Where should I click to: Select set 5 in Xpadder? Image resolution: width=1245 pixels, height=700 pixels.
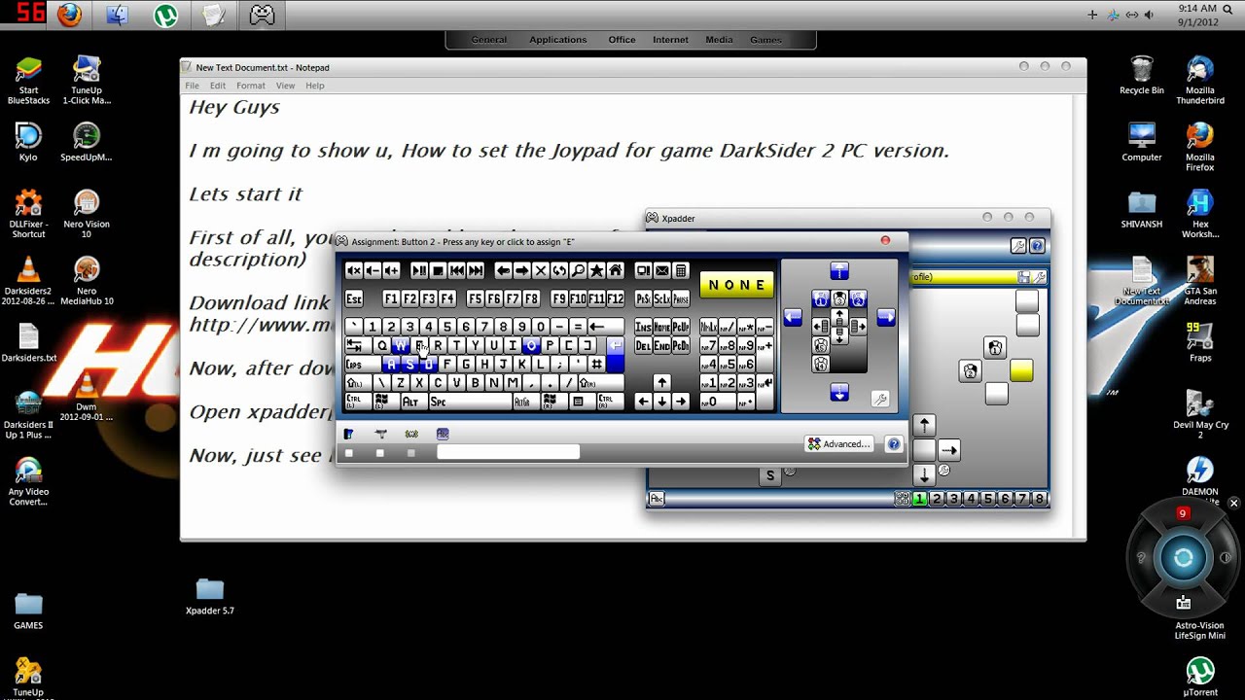[988, 499]
